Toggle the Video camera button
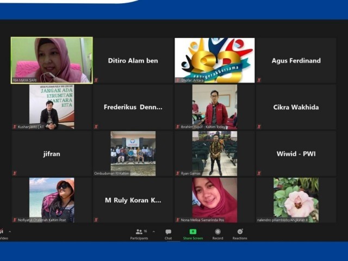Viewport: 348px width, 261px height. tap(2, 232)
